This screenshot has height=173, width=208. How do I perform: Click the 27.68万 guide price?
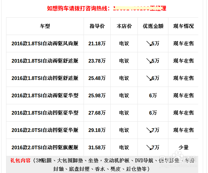[x=97, y=113]
